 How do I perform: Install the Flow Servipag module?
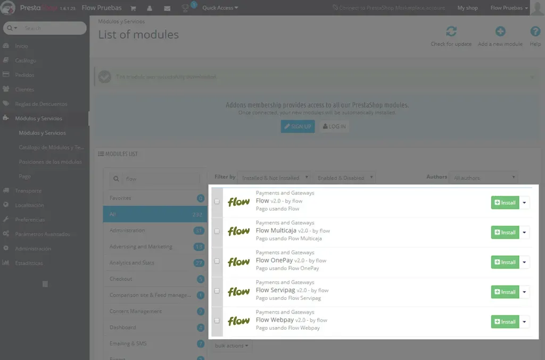pos(505,292)
